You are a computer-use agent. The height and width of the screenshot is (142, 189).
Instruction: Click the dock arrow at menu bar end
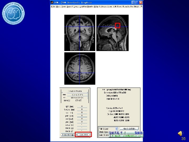[x=141, y=6]
